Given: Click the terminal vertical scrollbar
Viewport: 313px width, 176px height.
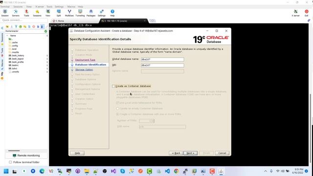Looking at the screenshot, I should point(311,128).
